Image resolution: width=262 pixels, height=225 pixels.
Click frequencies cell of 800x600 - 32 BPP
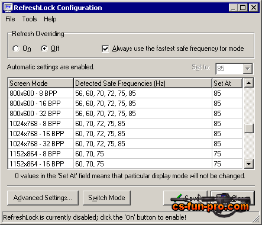[x=143, y=114]
